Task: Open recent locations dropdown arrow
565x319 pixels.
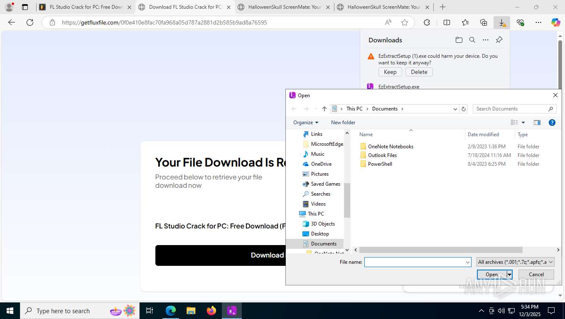Action: (316, 109)
